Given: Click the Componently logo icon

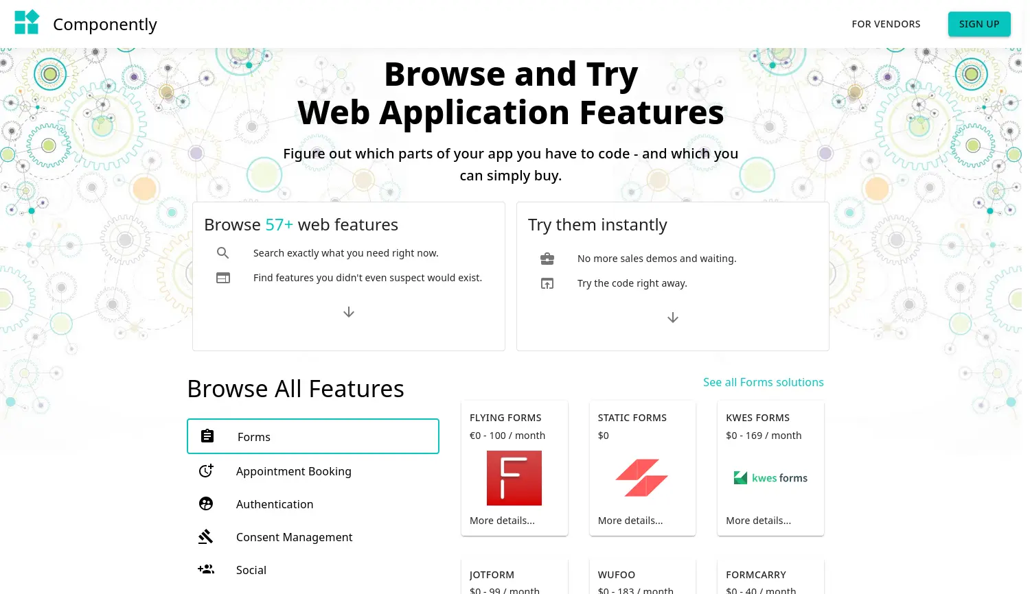Looking at the screenshot, I should point(27,21).
